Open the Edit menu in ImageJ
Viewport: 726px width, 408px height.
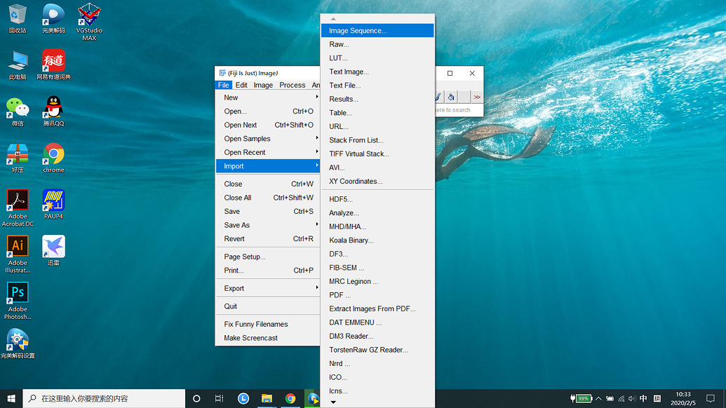point(241,85)
